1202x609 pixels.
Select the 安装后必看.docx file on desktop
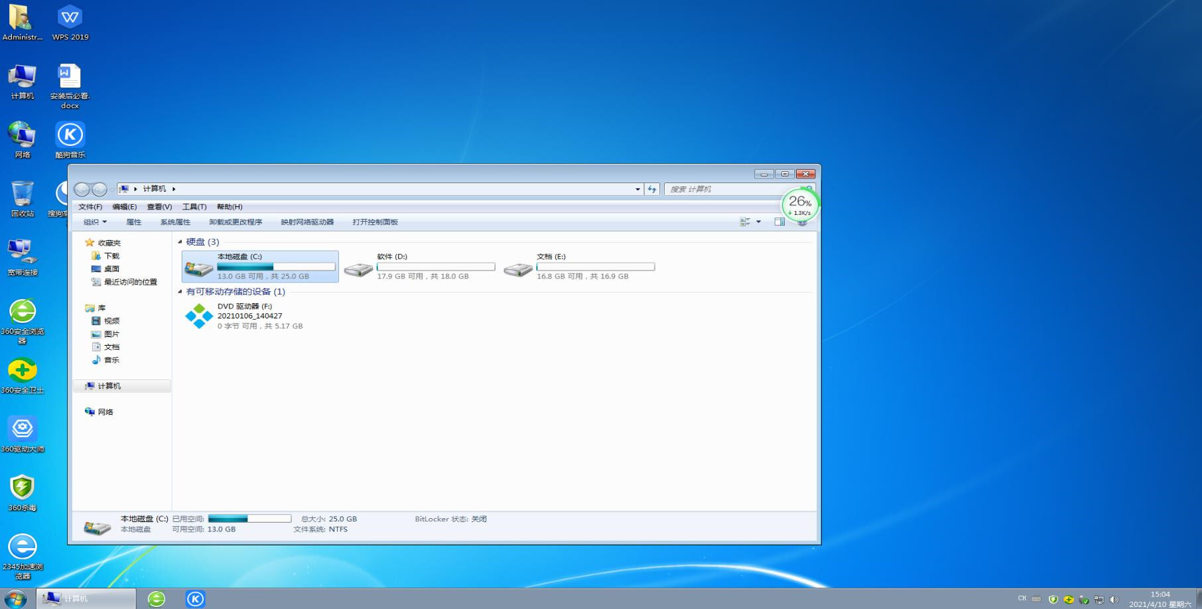[x=70, y=86]
